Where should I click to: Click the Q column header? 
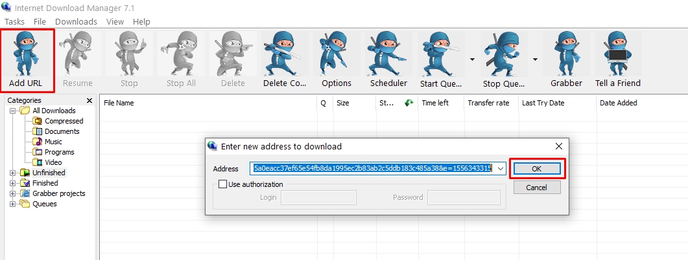coord(325,103)
